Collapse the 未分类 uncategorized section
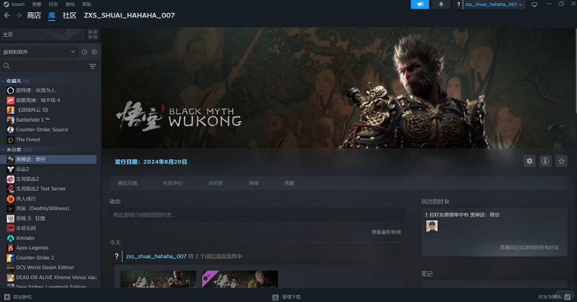 3,149
